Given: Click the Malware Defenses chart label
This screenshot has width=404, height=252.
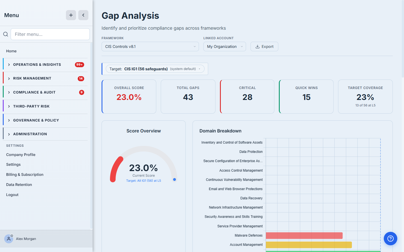Looking at the screenshot, I should point(249,235).
